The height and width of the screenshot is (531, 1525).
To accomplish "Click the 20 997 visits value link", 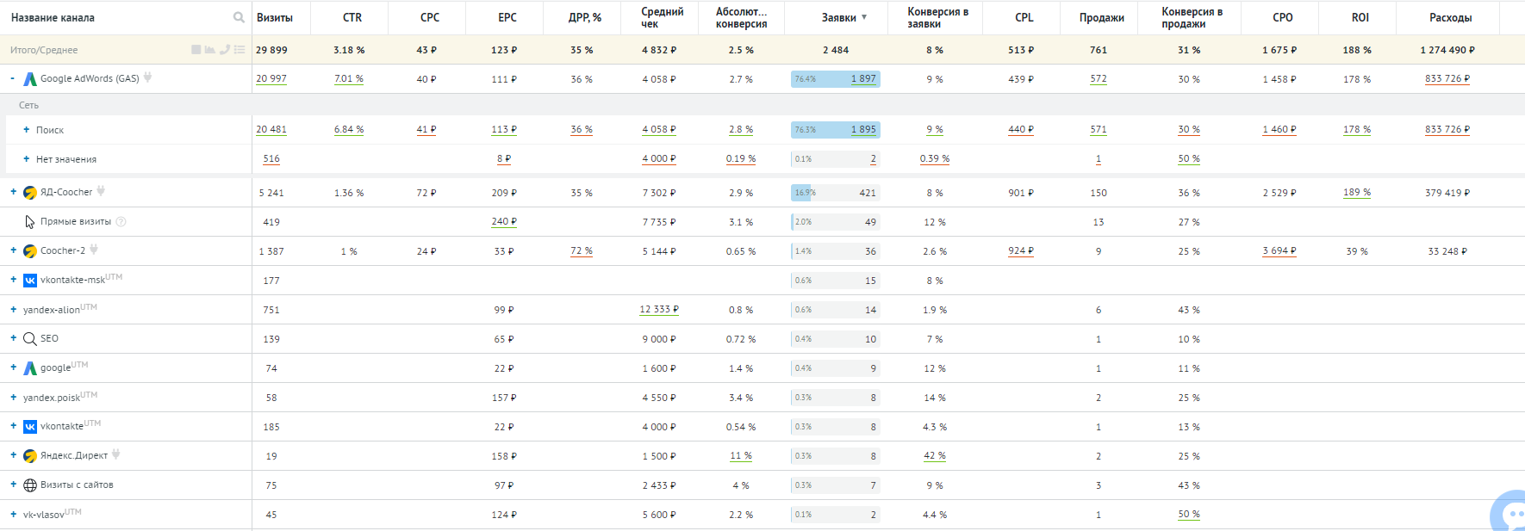I will point(271,78).
